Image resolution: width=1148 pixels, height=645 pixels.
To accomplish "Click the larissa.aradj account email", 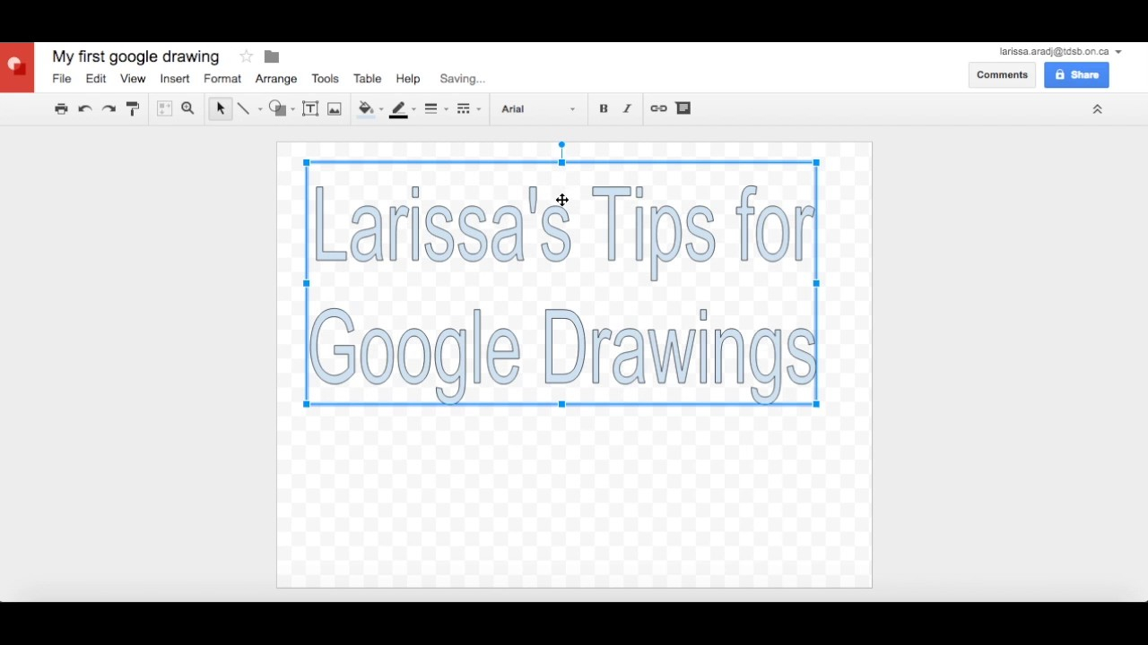I will coord(1054,52).
